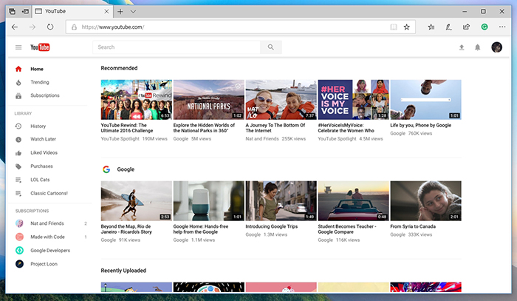Click 'YouTube Spotlight' under Rewind video
Image resolution: width=517 pixels, height=301 pixels.
tap(120, 139)
